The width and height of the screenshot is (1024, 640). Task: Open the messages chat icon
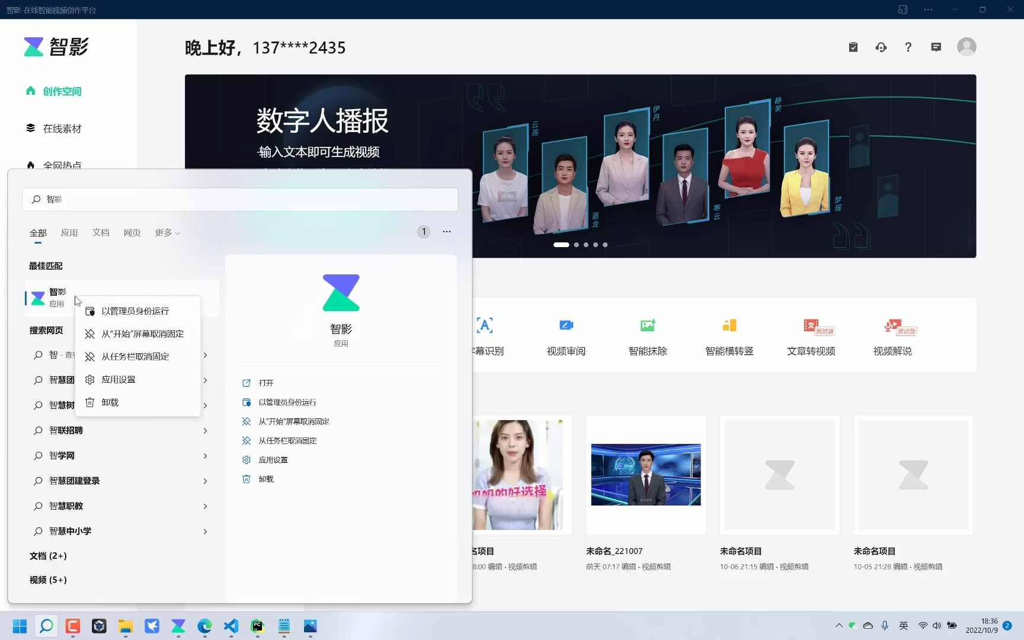click(x=936, y=47)
